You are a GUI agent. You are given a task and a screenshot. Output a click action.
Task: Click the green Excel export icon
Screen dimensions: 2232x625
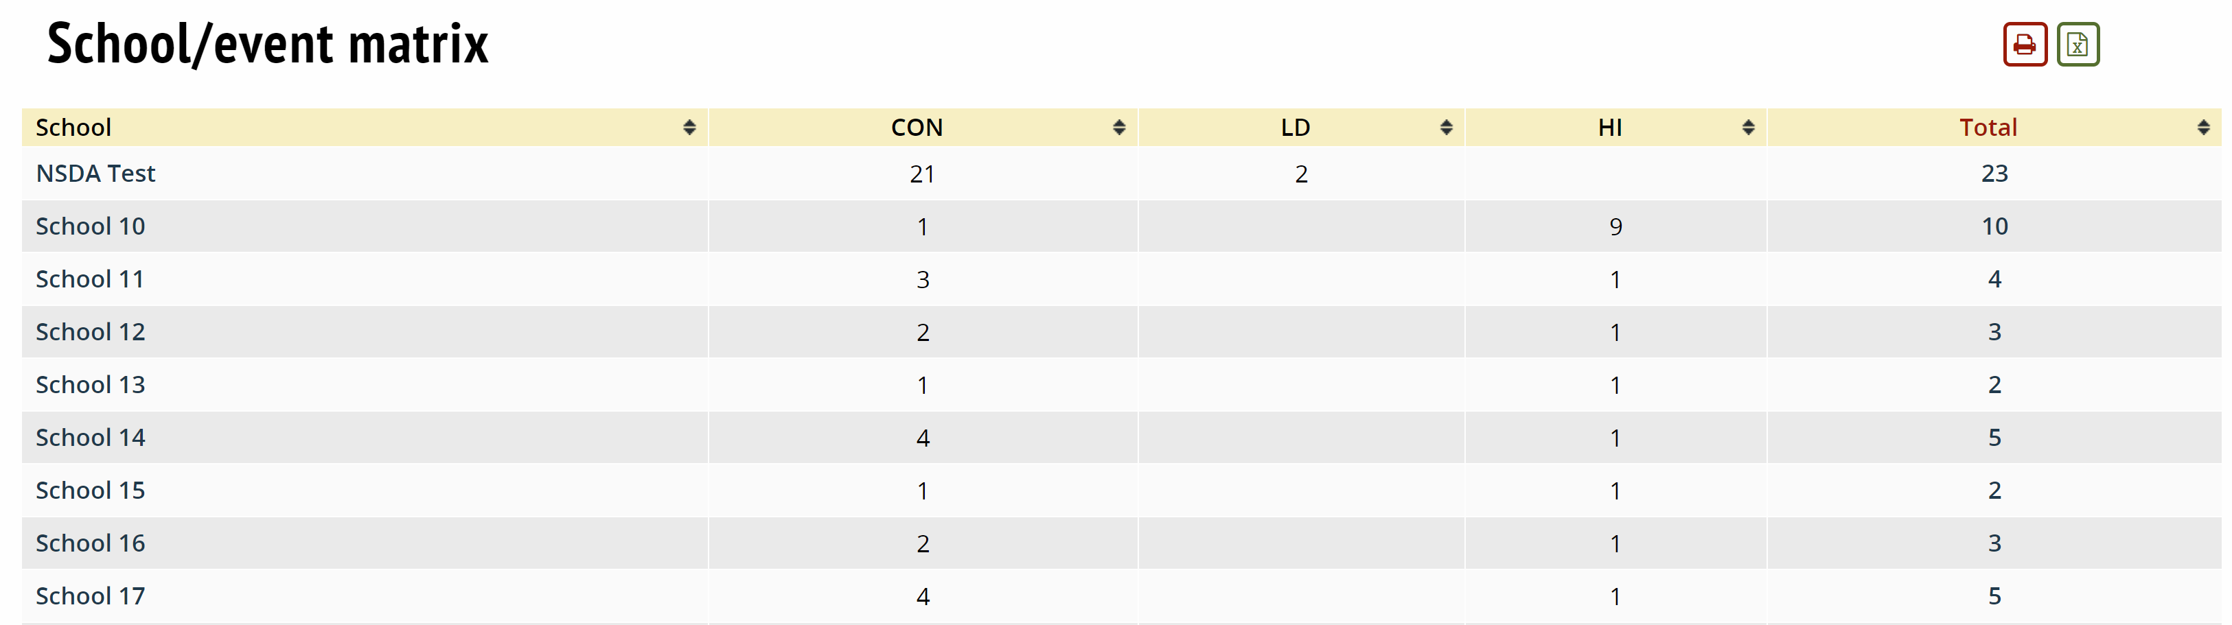pyautogui.click(x=2077, y=44)
